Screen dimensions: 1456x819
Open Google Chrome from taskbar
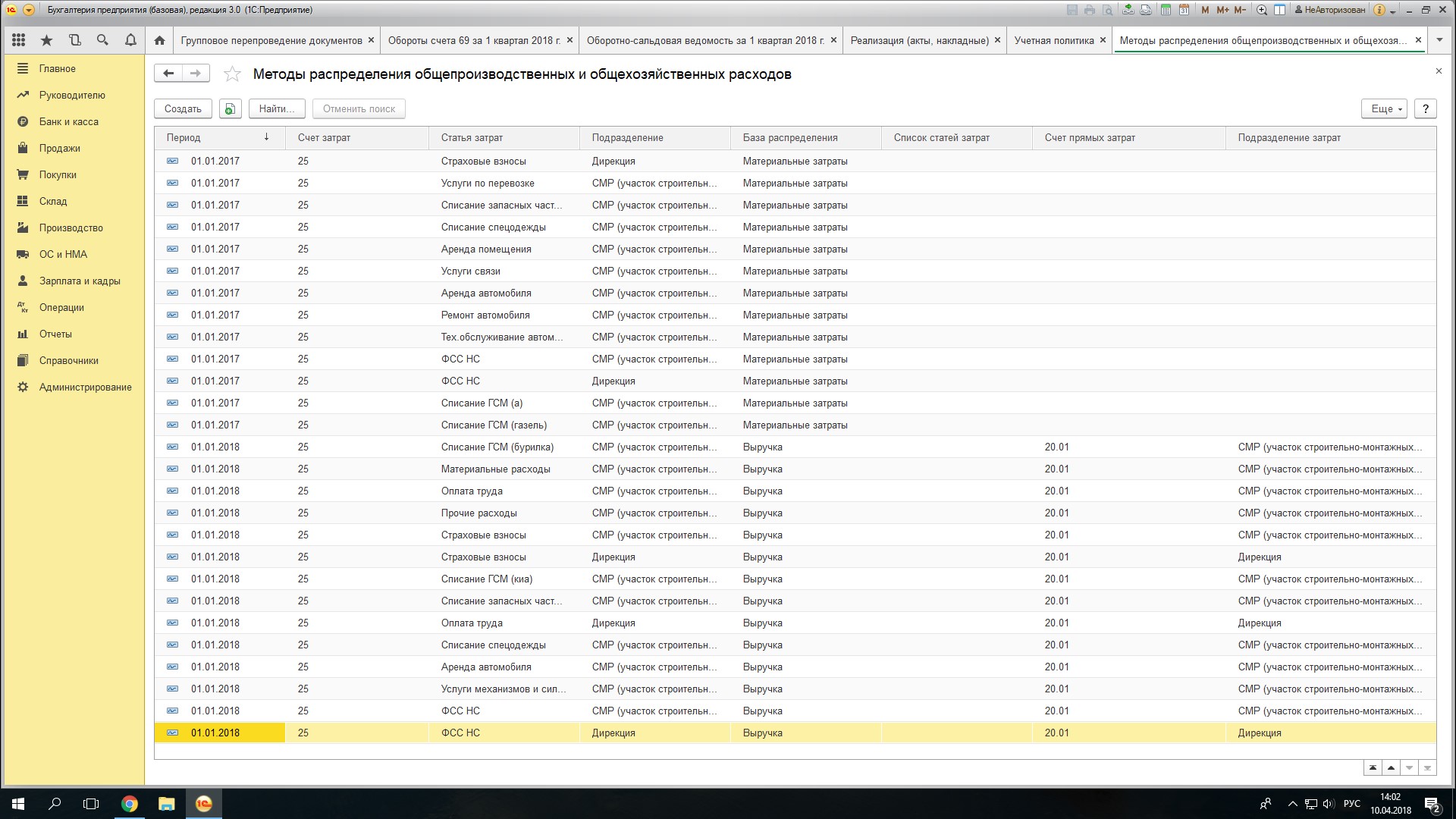pyautogui.click(x=130, y=803)
